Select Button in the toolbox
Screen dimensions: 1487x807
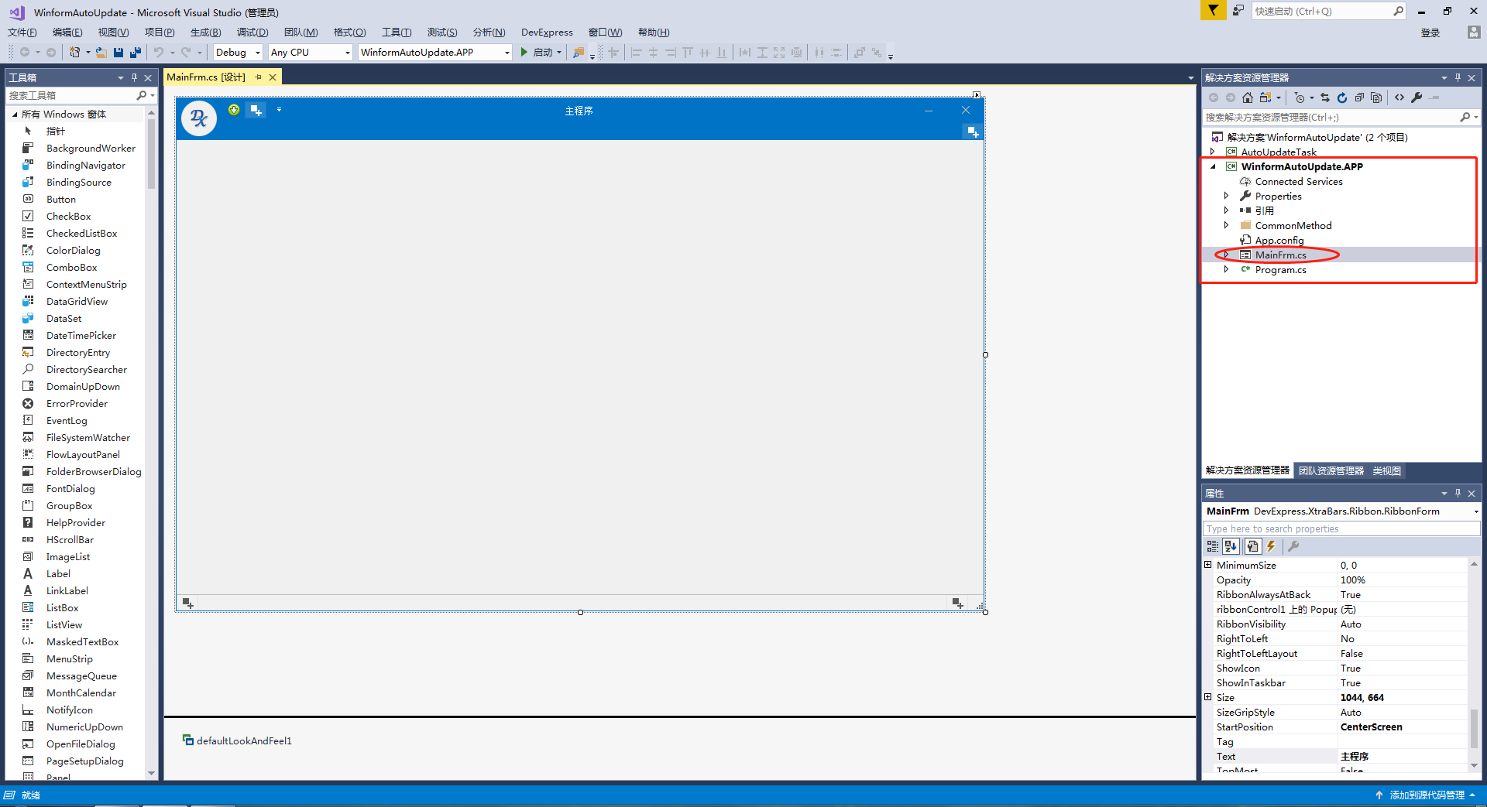click(x=60, y=199)
